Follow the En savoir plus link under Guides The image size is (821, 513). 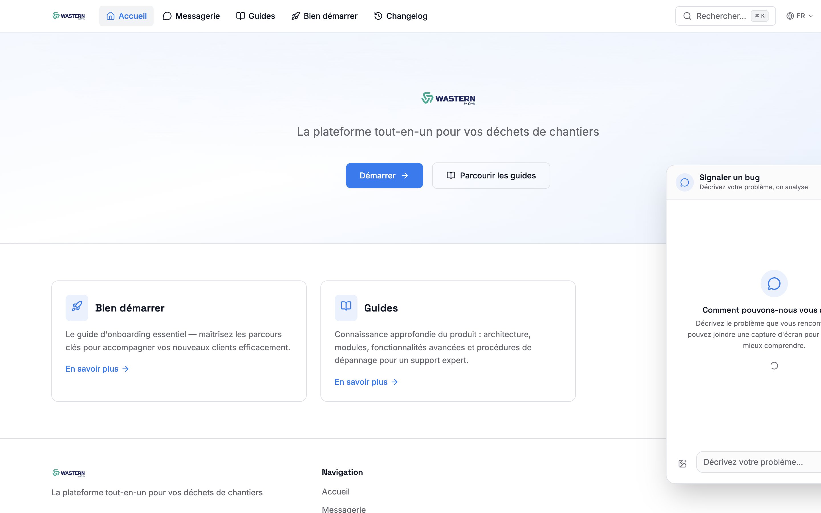coord(361,382)
